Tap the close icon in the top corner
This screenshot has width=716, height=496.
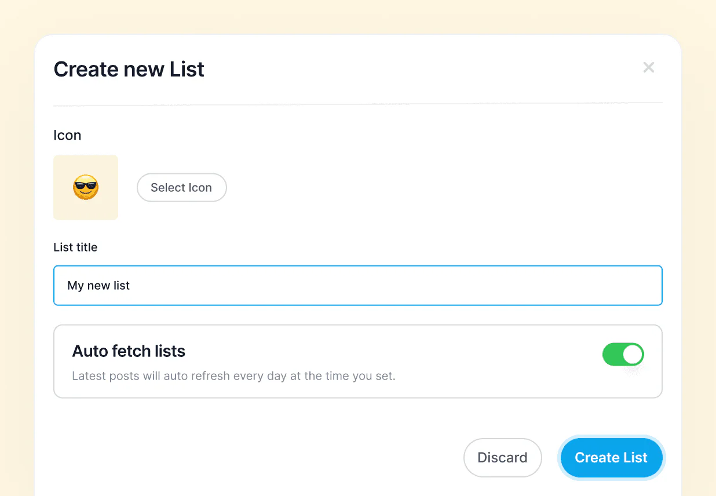648,67
